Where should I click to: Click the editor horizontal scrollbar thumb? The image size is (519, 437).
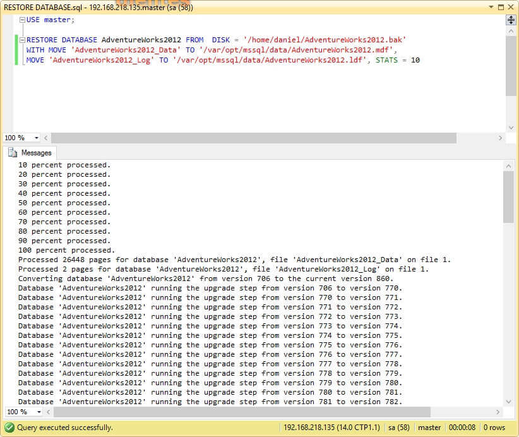pyautogui.click(x=253, y=138)
